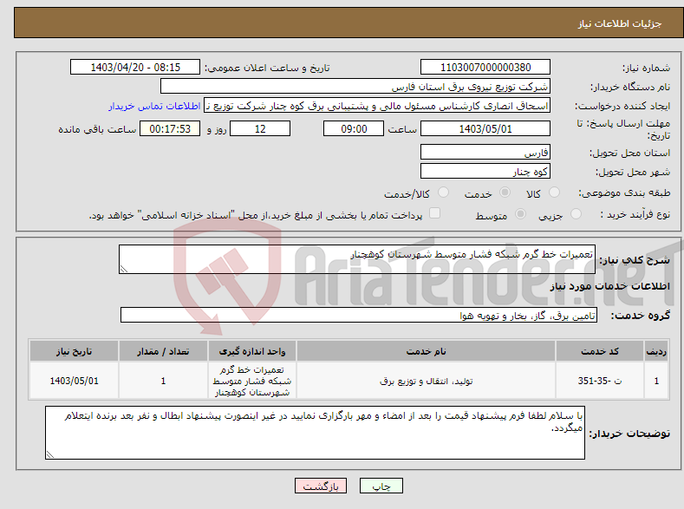Click the general description textarea تعمیرات خط گرم

(357, 259)
